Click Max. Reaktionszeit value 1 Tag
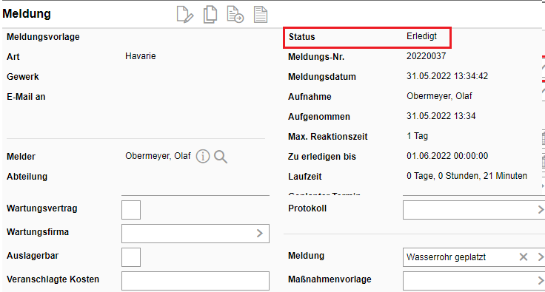 (x=417, y=136)
